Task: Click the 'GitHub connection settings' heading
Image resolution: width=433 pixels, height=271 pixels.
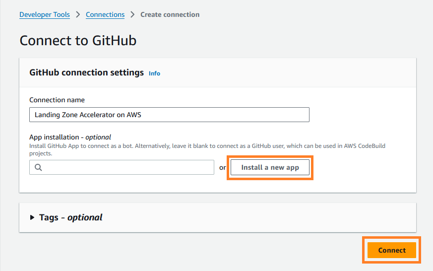Action: tap(86, 72)
